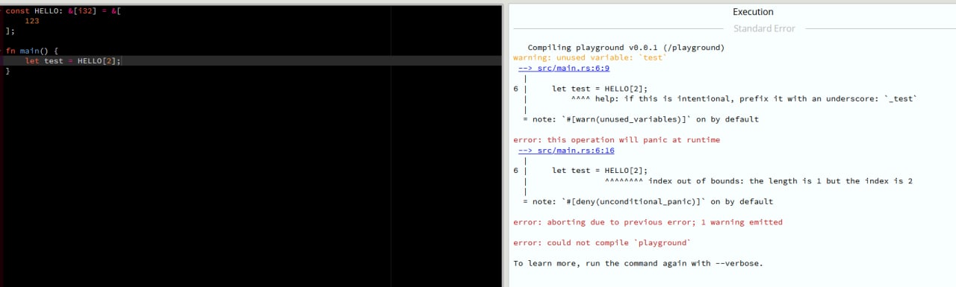
Task: Click 'error: this operation will panic at runtime'
Action: coord(617,139)
